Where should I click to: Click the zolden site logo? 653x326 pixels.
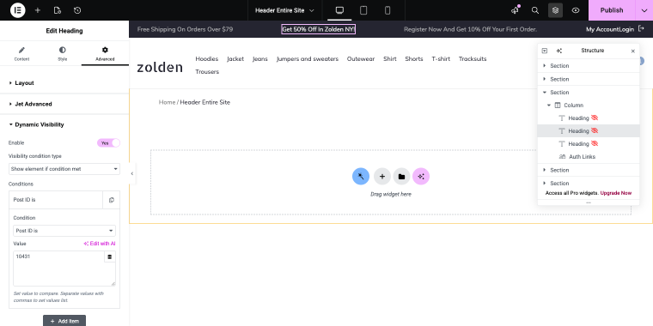click(160, 67)
